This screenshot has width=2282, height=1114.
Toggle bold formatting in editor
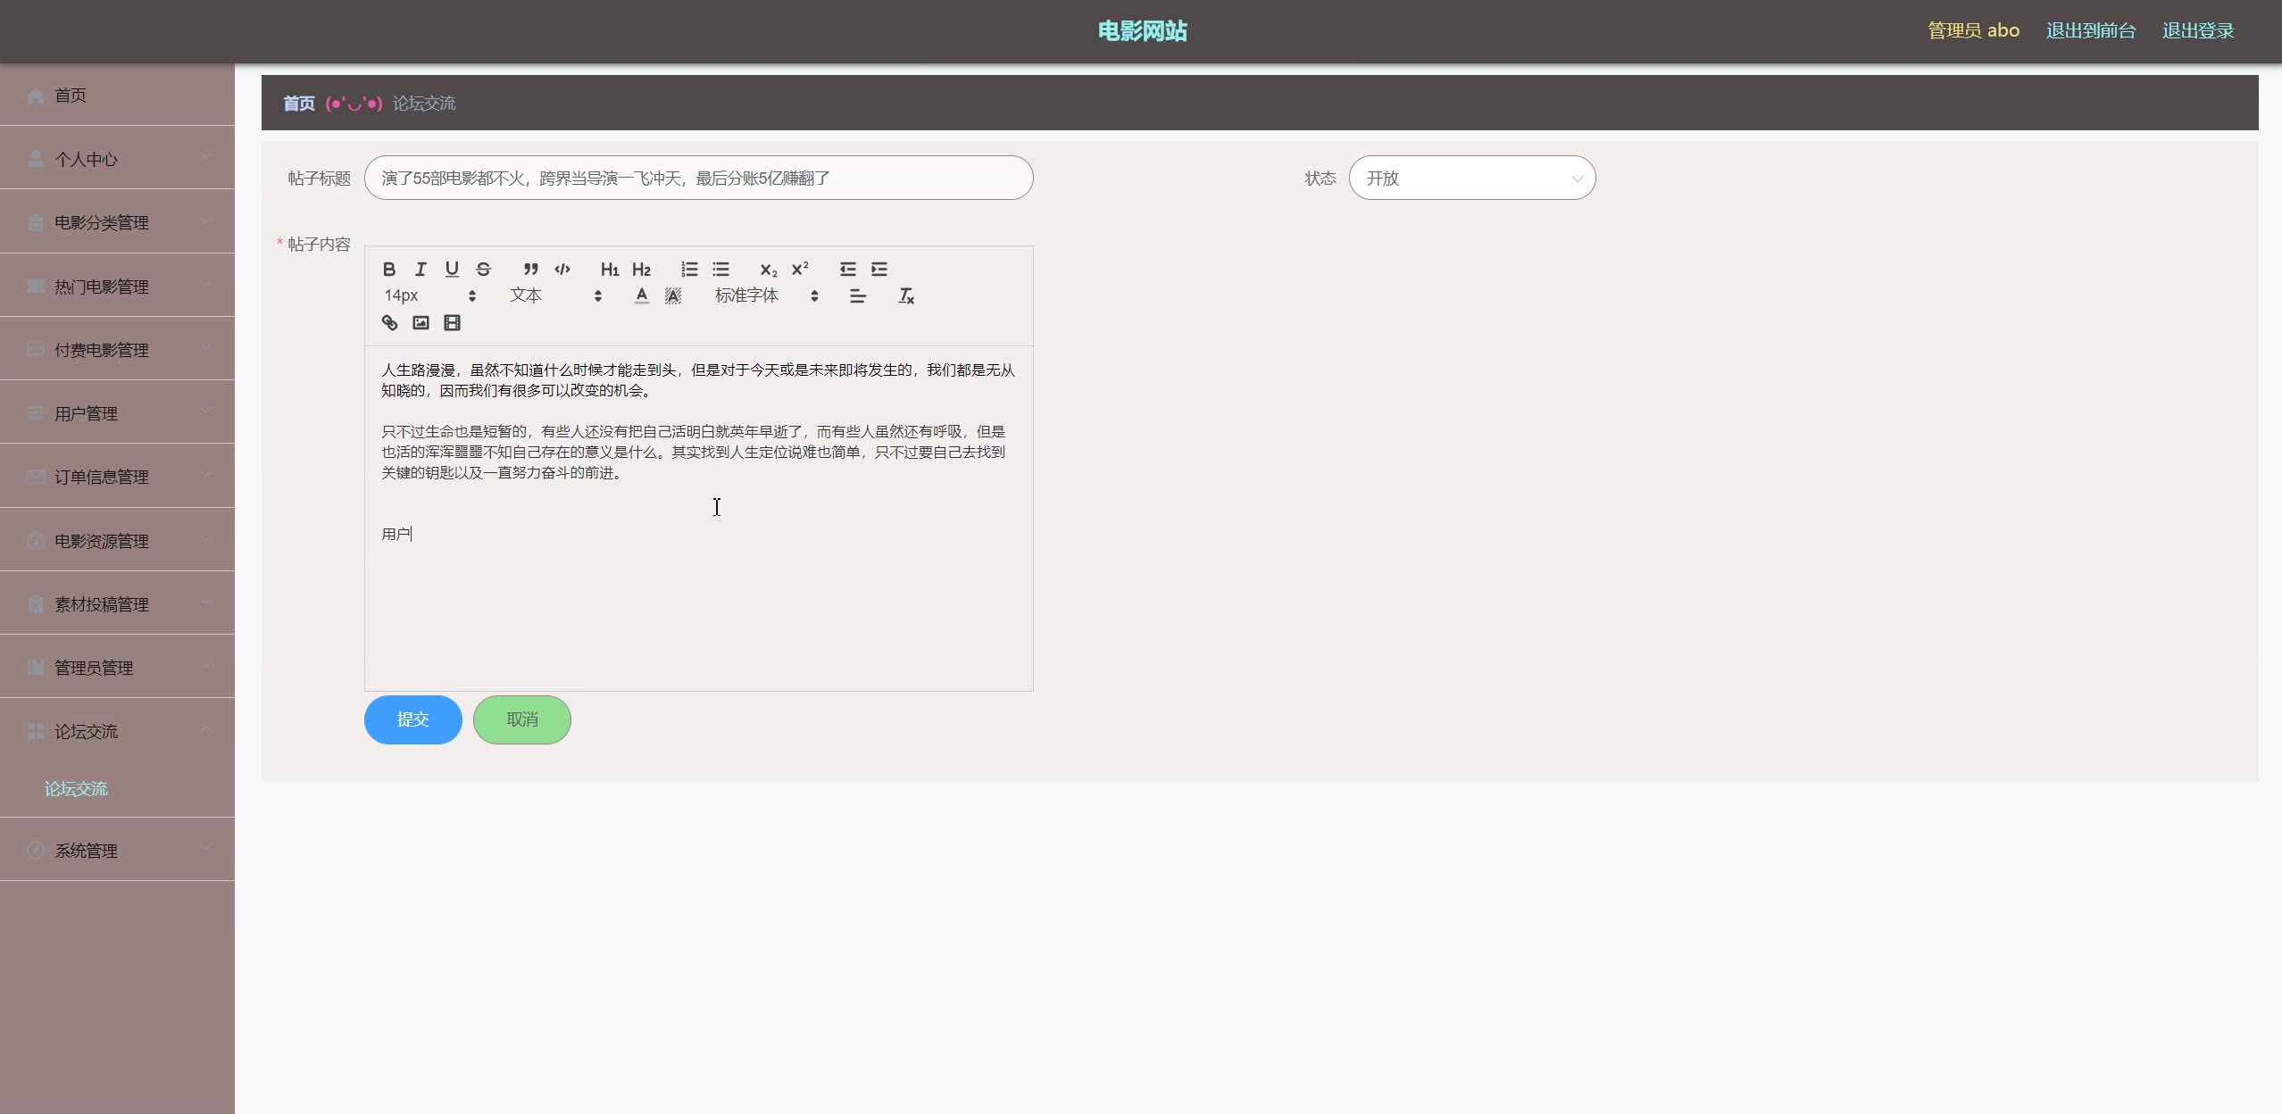point(389,269)
